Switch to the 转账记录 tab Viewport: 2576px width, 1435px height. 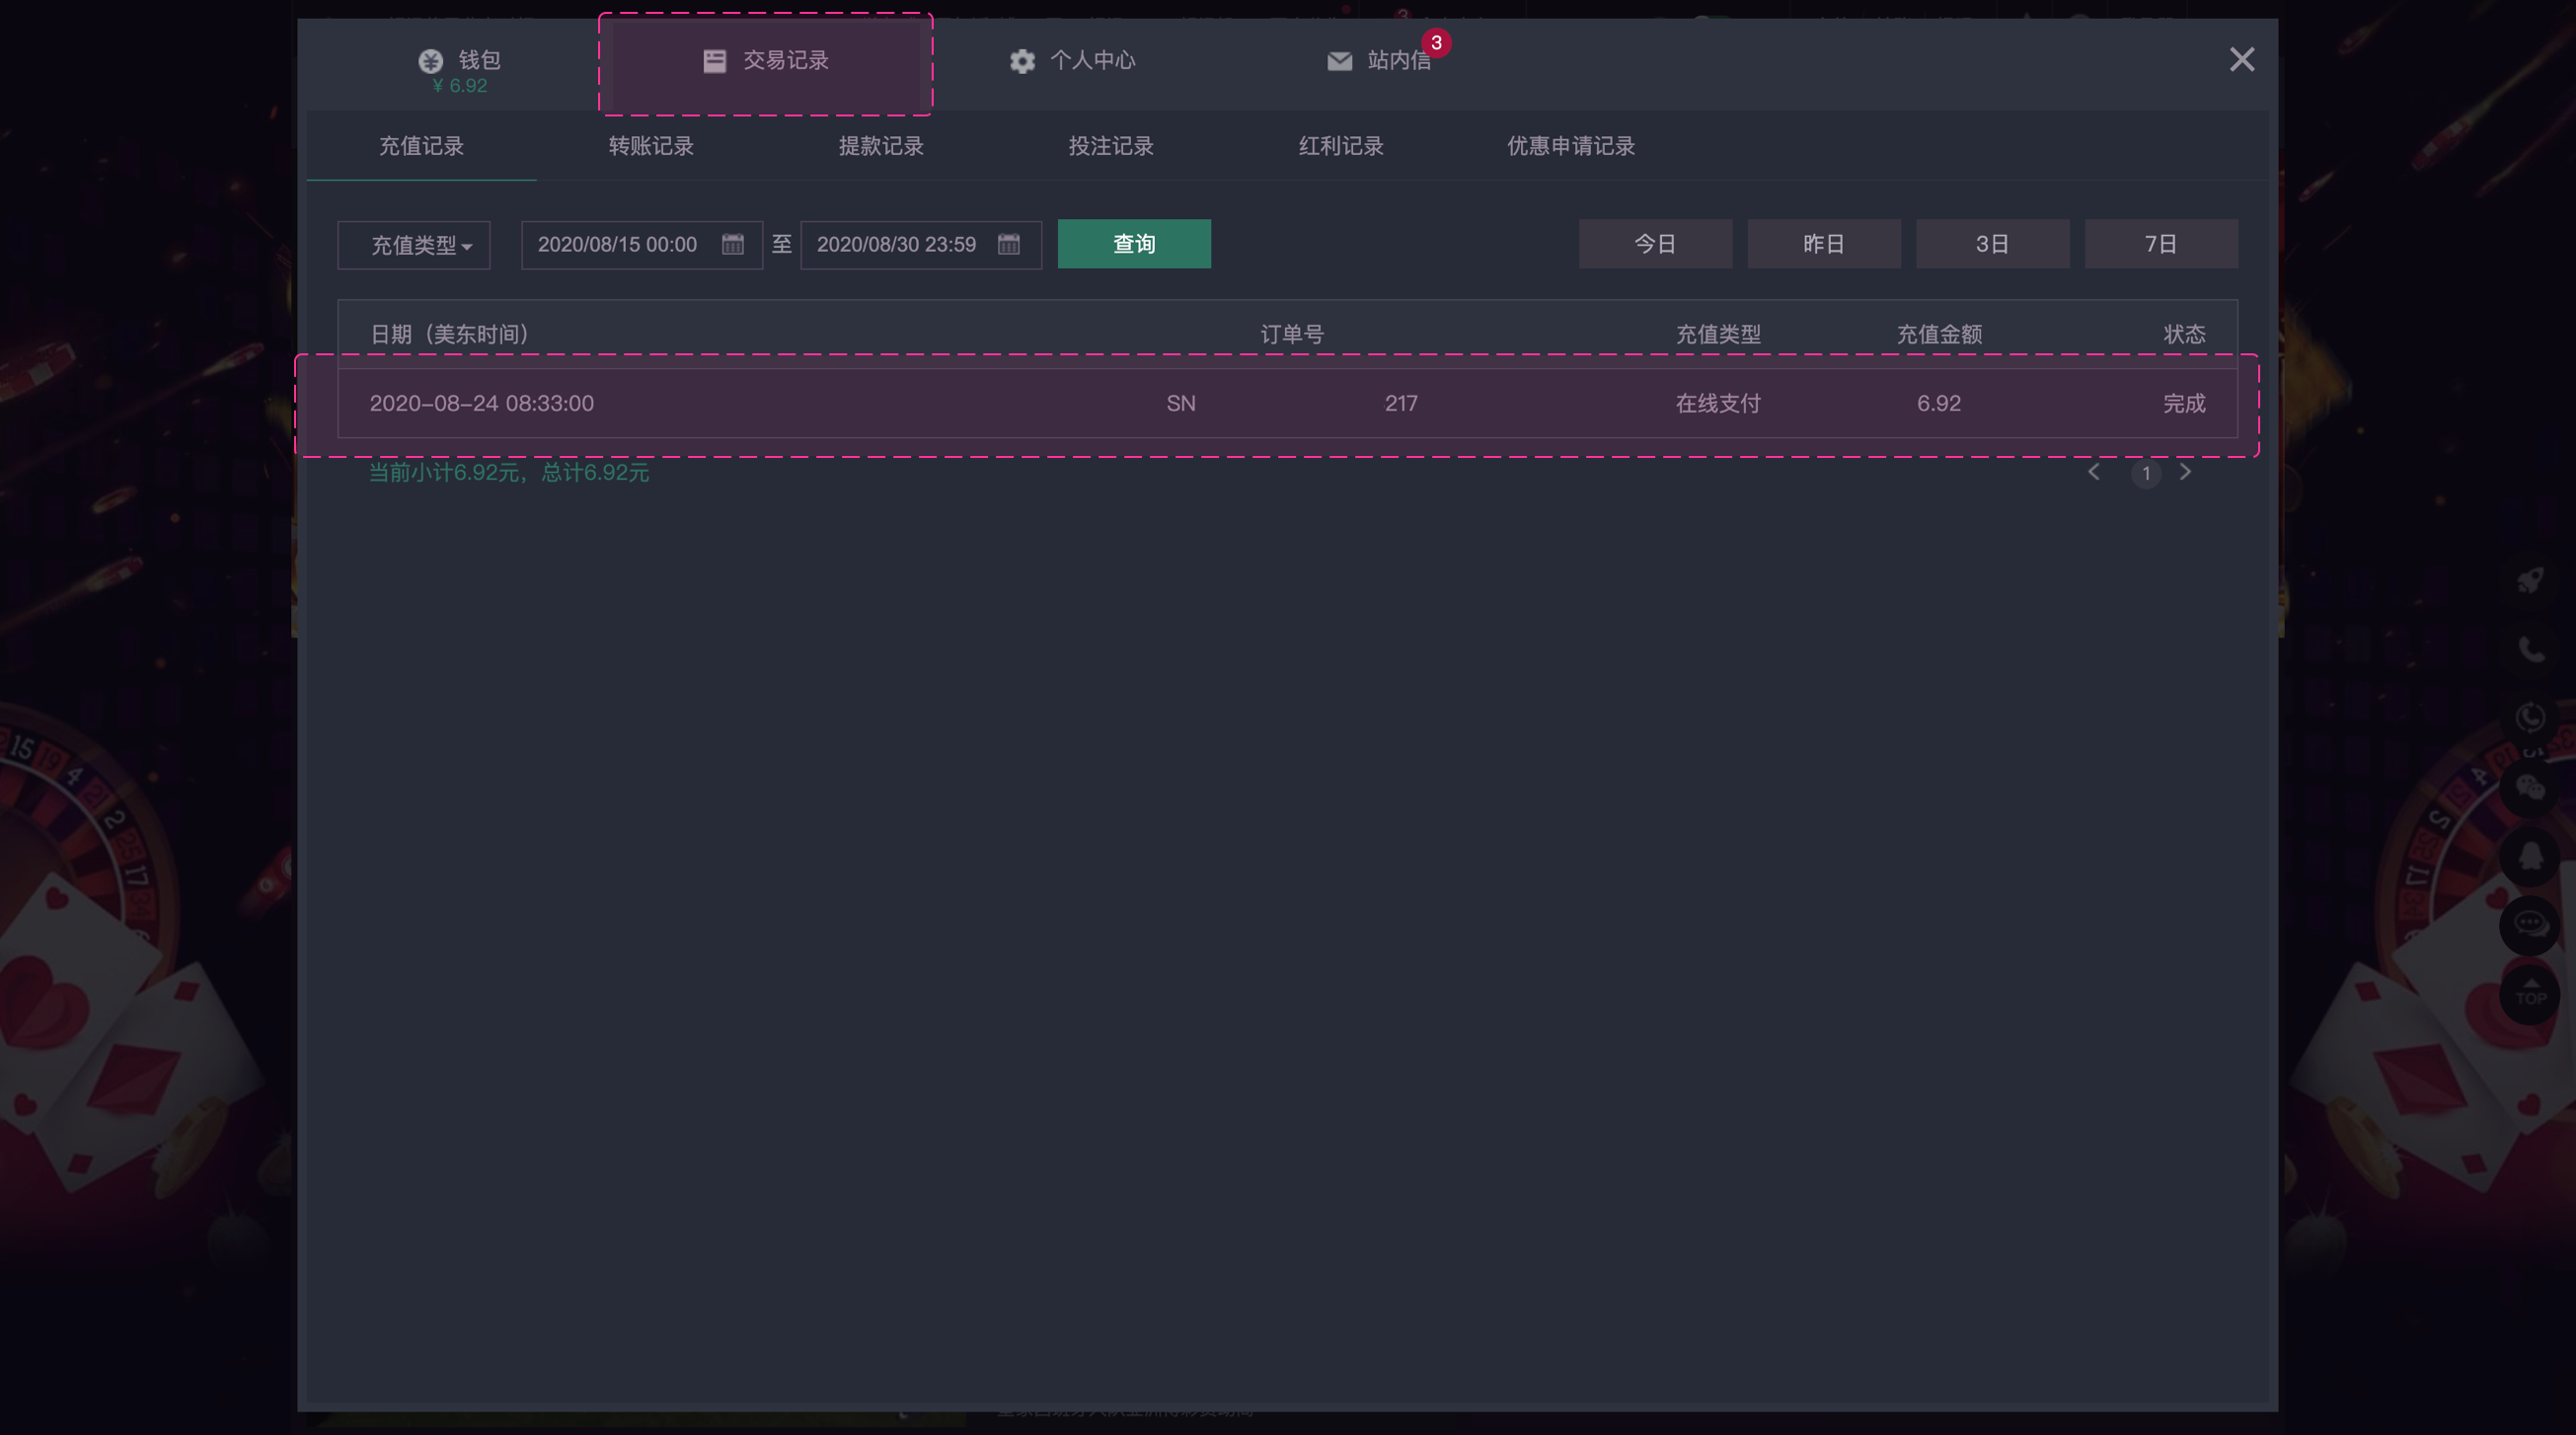(651, 146)
